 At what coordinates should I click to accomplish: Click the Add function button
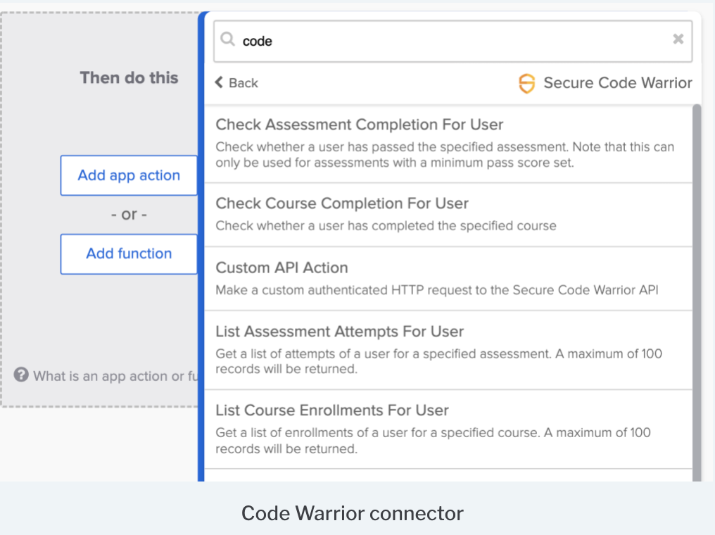129,254
